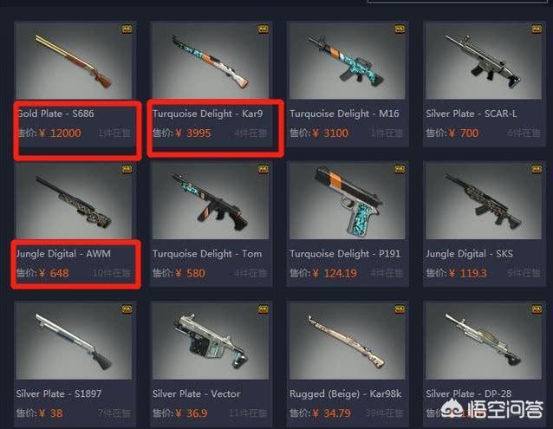Select the Turquoise Delight - M16 thumbnail

(x=347, y=61)
